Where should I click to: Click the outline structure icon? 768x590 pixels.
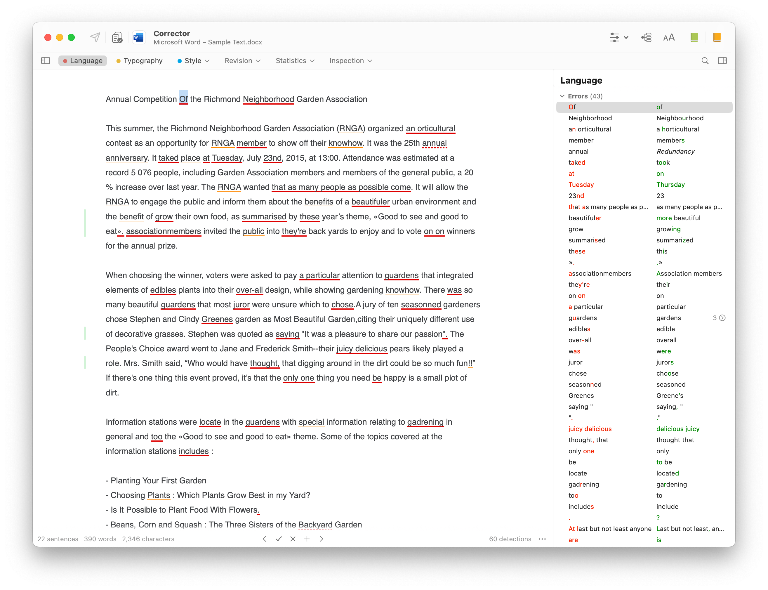pyautogui.click(x=646, y=37)
